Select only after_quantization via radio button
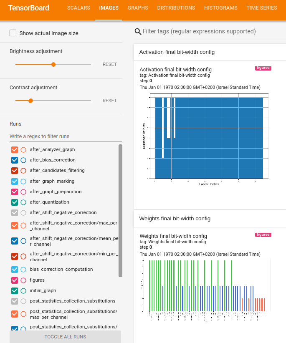The width and height of the screenshot is (286, 343). click(x=23, y=202)
